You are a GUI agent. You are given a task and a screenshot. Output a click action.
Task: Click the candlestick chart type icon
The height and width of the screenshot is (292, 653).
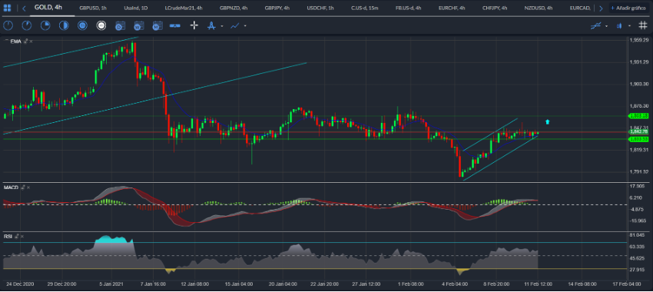(x=619, y=26)
